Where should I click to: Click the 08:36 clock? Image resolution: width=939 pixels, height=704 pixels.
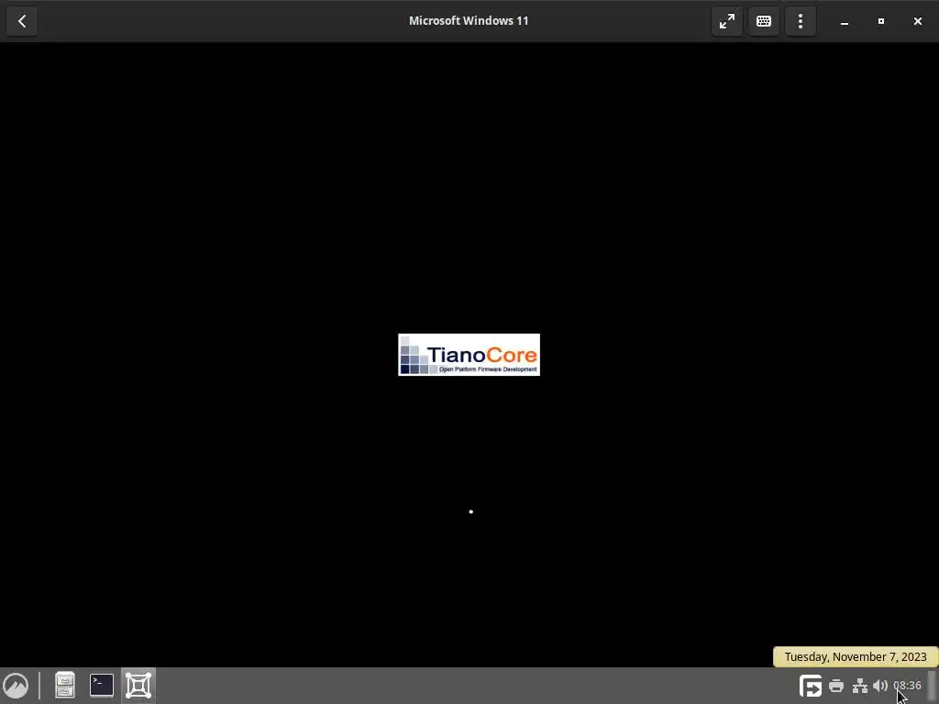click(907, 686)
